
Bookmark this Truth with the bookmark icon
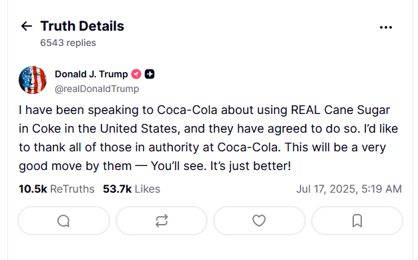tap(357, 221)
